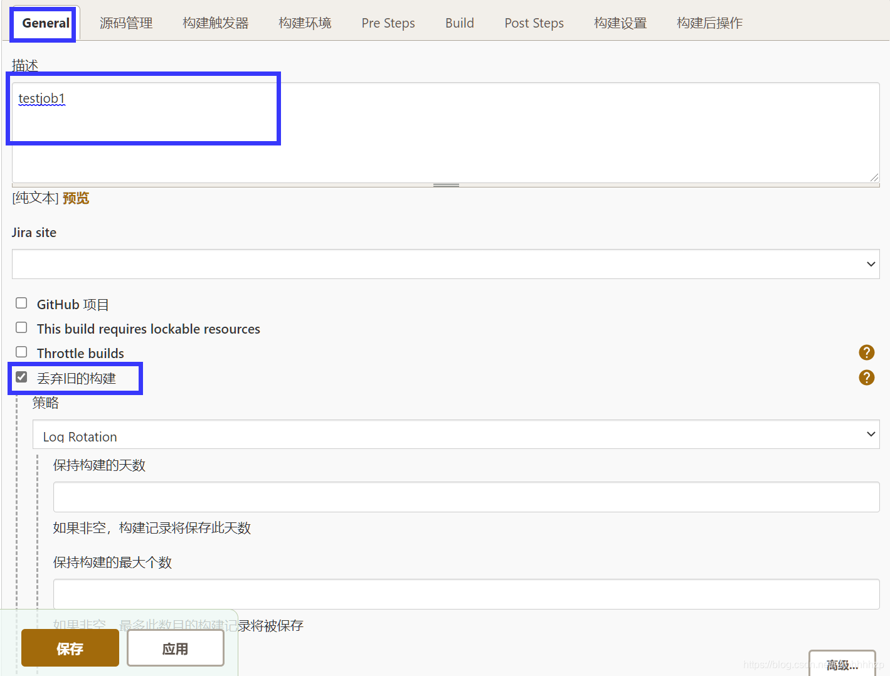Toggle the Throttle builds checkbox
The width and height of the screenshot is (890, 676).
pos(21,352)
